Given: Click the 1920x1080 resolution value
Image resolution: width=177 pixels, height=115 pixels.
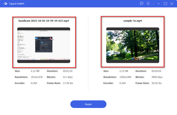Looking at the screenshot, I should [125, 77].
